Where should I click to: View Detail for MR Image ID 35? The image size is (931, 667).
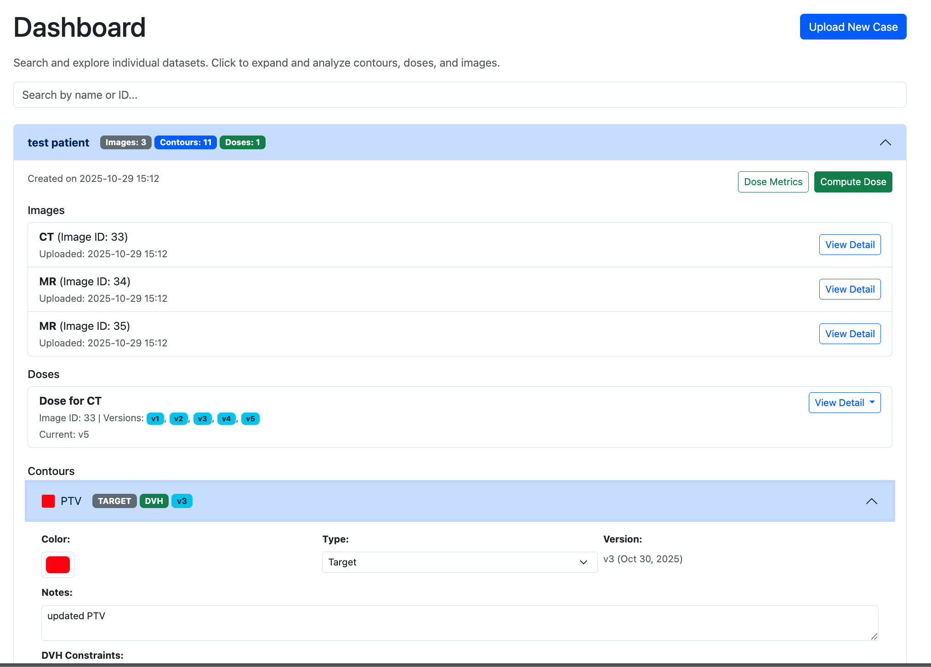coord(850,333)
